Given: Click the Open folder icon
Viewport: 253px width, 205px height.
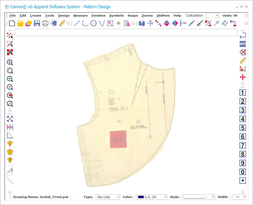Looking at the screenshot, I should tap(20, 24).
